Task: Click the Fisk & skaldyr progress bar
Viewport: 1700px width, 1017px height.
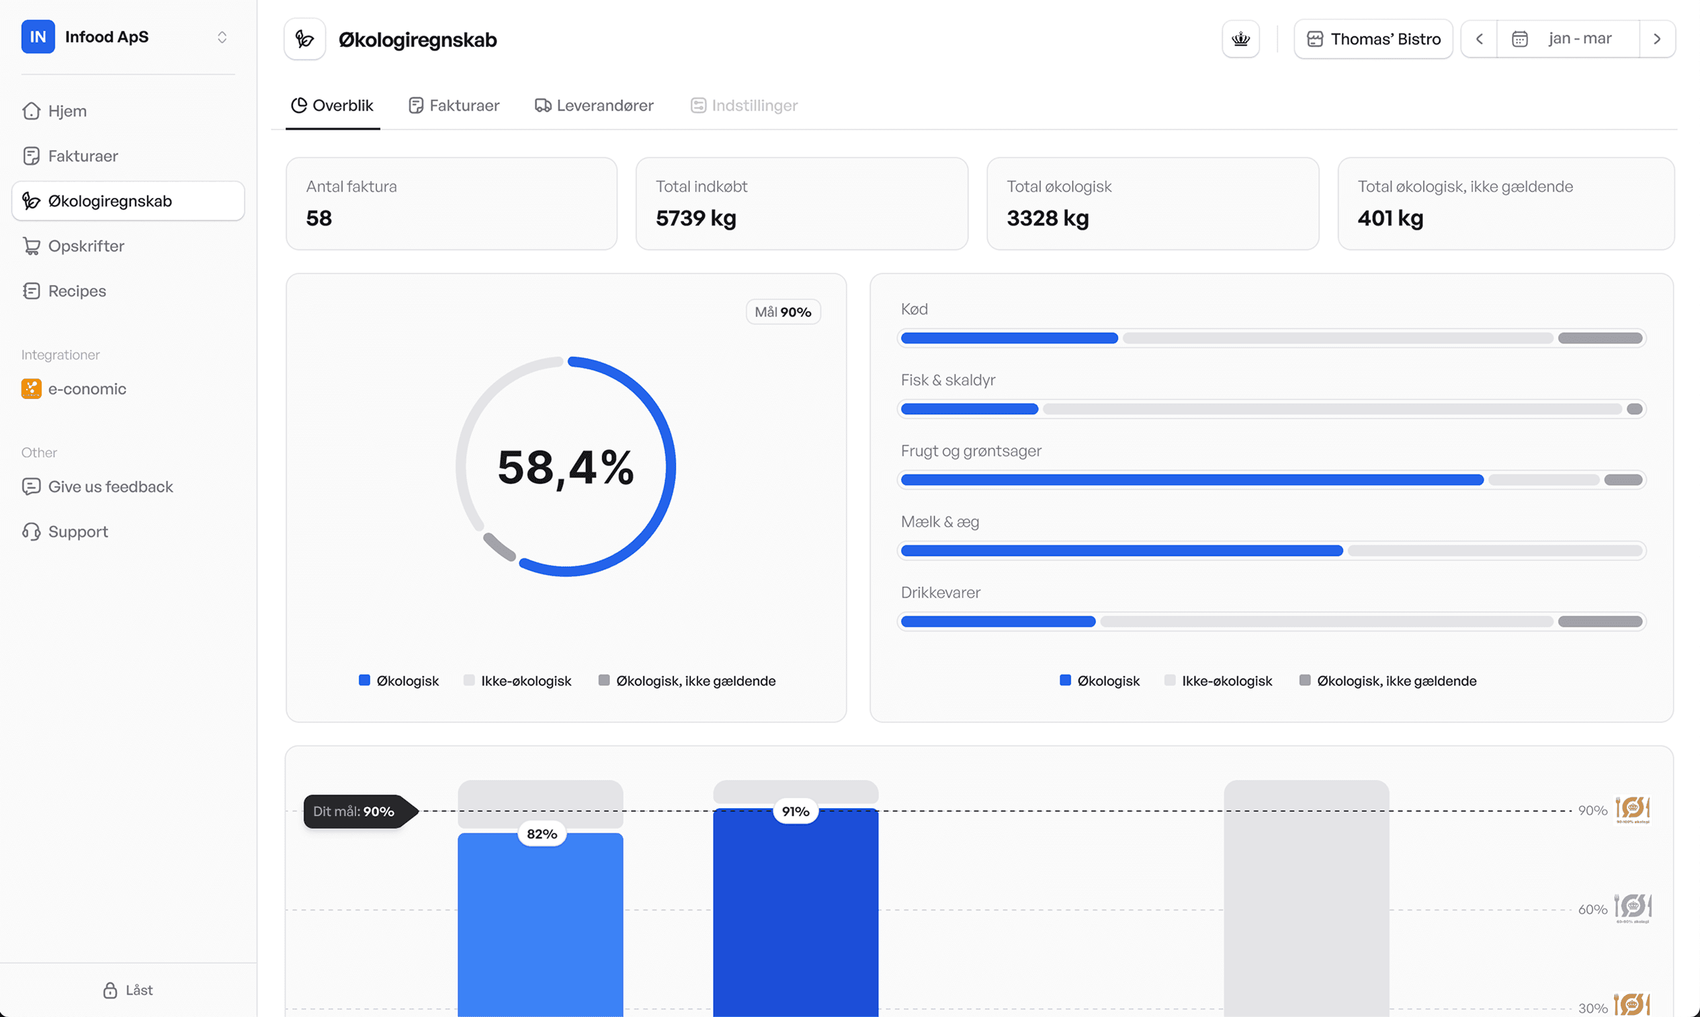Action: [1271, 409]
